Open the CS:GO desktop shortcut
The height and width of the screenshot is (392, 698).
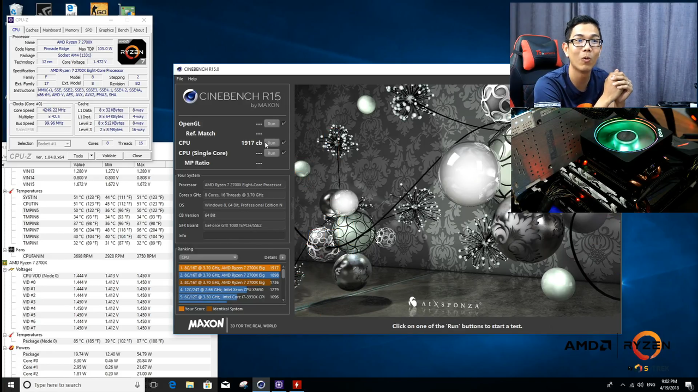tap(99, 9)
